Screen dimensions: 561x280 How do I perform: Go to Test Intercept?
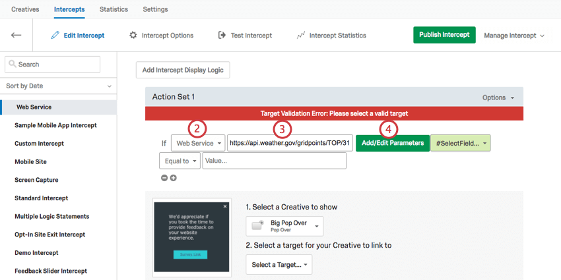(245, 36)
